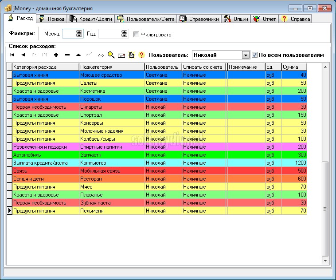The height and width of the screenshot is (280, 336).
Task: Open the Расход tab
Action: pos(20,18)
